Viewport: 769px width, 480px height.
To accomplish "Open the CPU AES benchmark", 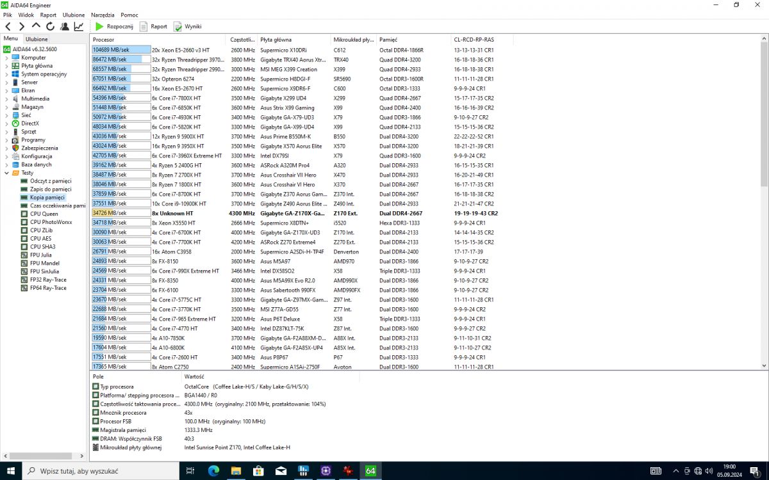I will tap(36, 239).
